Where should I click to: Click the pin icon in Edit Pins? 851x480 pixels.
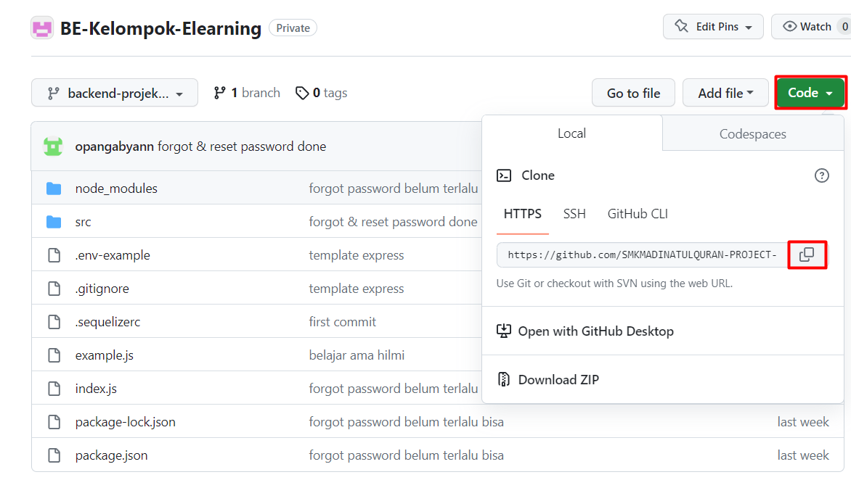[681, 26]
